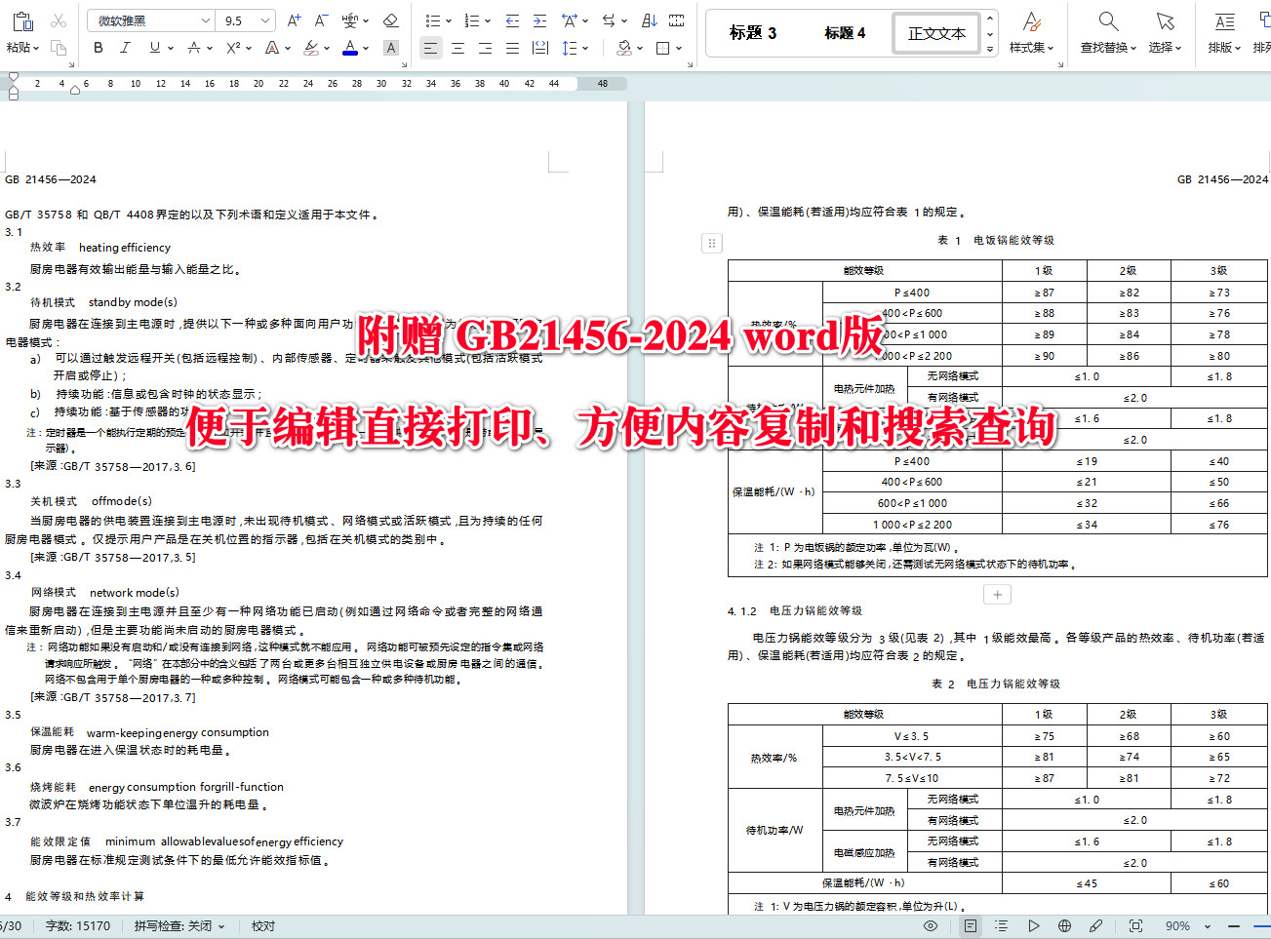The height and width of the screenshot is (939, 1271).
Task: Expand the font color options arrow
Action: pyautogui.click(x=365, y=48)
